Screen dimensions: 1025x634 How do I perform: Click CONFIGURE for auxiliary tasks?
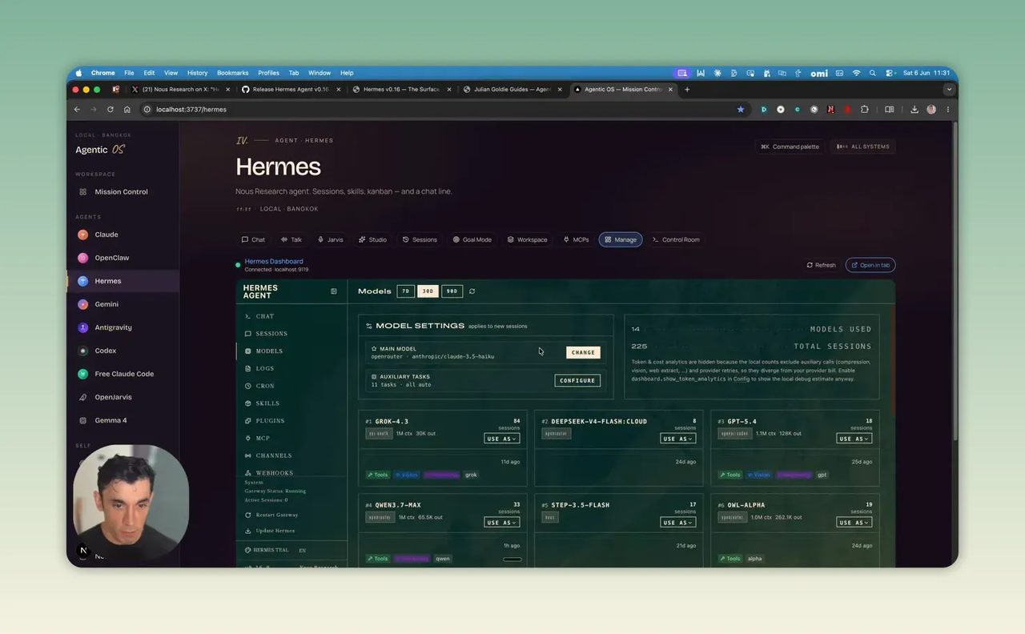pos(577,380)
